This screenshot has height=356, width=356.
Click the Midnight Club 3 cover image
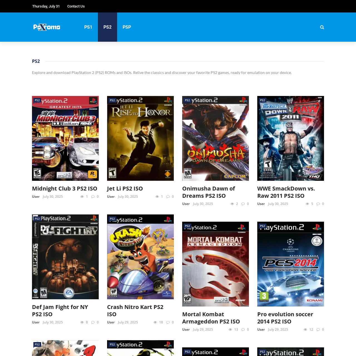[65, 138]
